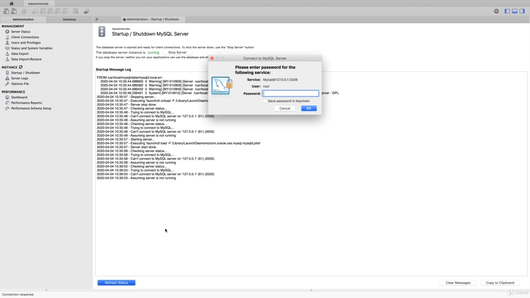This screenshot has width=530, height=298.
Task: Click the Clear Messages button
Action: coord(458,283)
